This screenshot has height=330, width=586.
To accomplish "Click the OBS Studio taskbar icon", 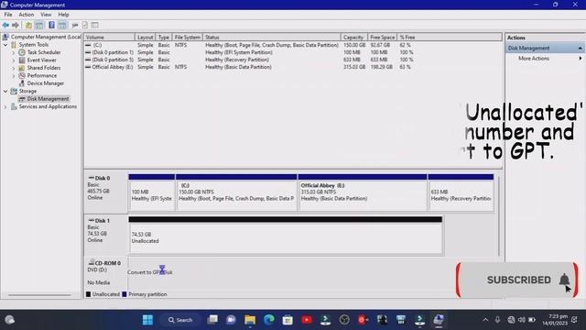I will [x=344, y=320].
